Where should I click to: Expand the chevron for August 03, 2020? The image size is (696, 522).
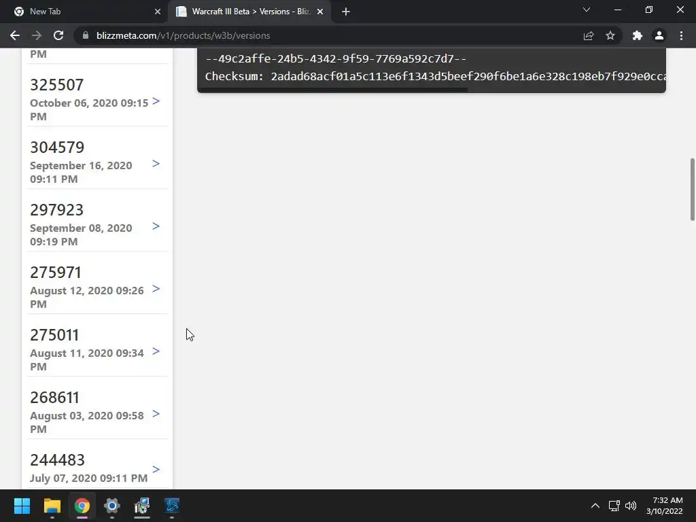click(156, 414)
